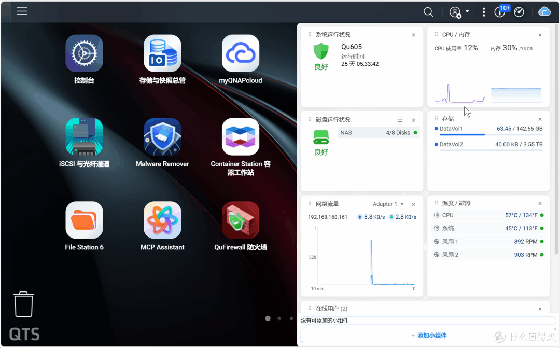Screen dimensions: 560x348
Task: Click the dashboard vertical scrollbar
Action: click(556, 140)
